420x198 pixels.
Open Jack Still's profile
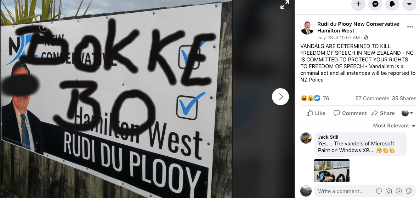tap(328, 137)
